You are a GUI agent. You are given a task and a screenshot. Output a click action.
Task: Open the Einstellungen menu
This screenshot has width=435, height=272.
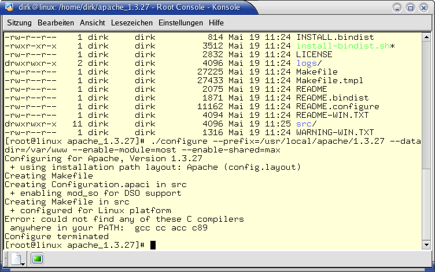[180, 23]
